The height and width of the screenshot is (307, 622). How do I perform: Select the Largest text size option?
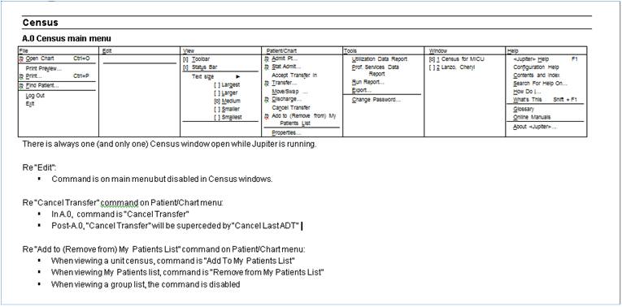coord(227,84)
